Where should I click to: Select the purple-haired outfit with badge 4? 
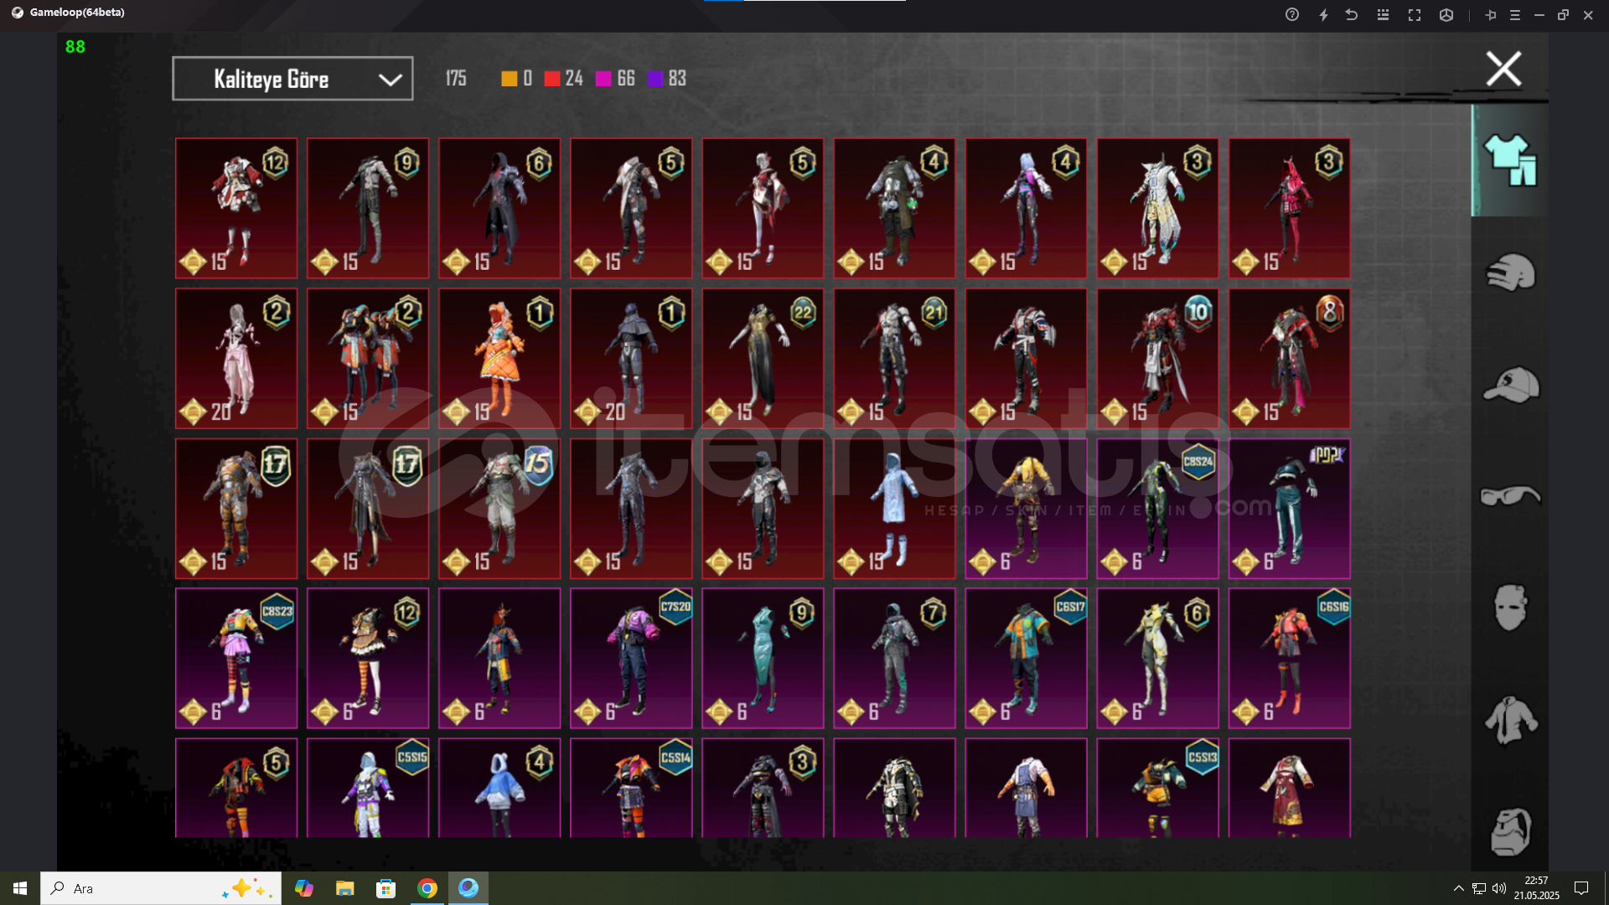[x=1026, y=208]
